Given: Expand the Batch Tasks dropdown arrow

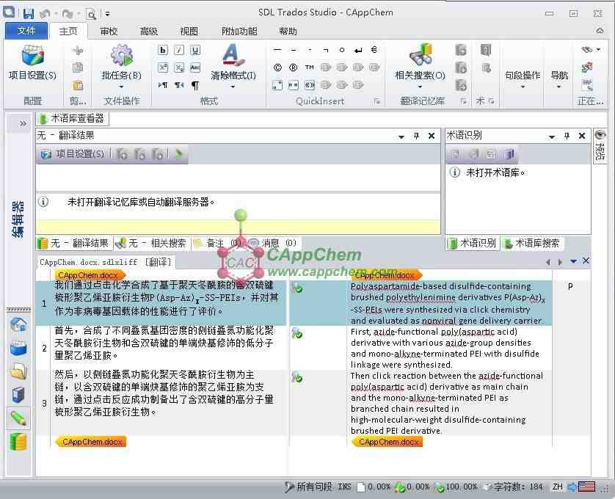Looking at the screenshot, I should (x=121, y=87).
